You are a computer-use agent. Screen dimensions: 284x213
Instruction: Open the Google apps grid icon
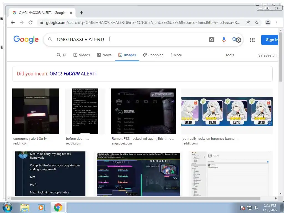click(x=252, y=40)
